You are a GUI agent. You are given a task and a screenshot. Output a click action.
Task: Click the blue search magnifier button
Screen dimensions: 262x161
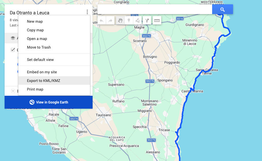pyautogui.click(x=222, y=9)
